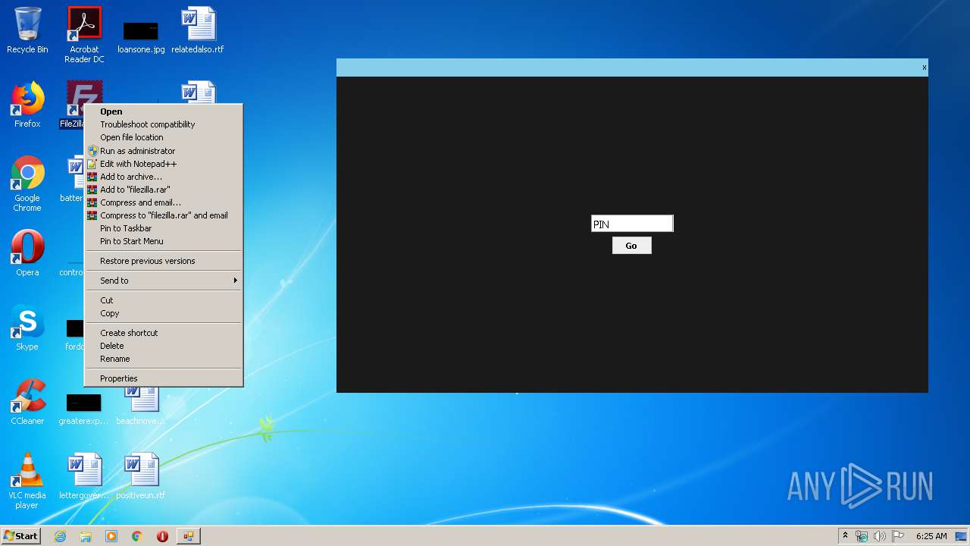The width and height of the screenshot is (970, 546).
Task: Select Run as administrator
Action: coord(164,151)
